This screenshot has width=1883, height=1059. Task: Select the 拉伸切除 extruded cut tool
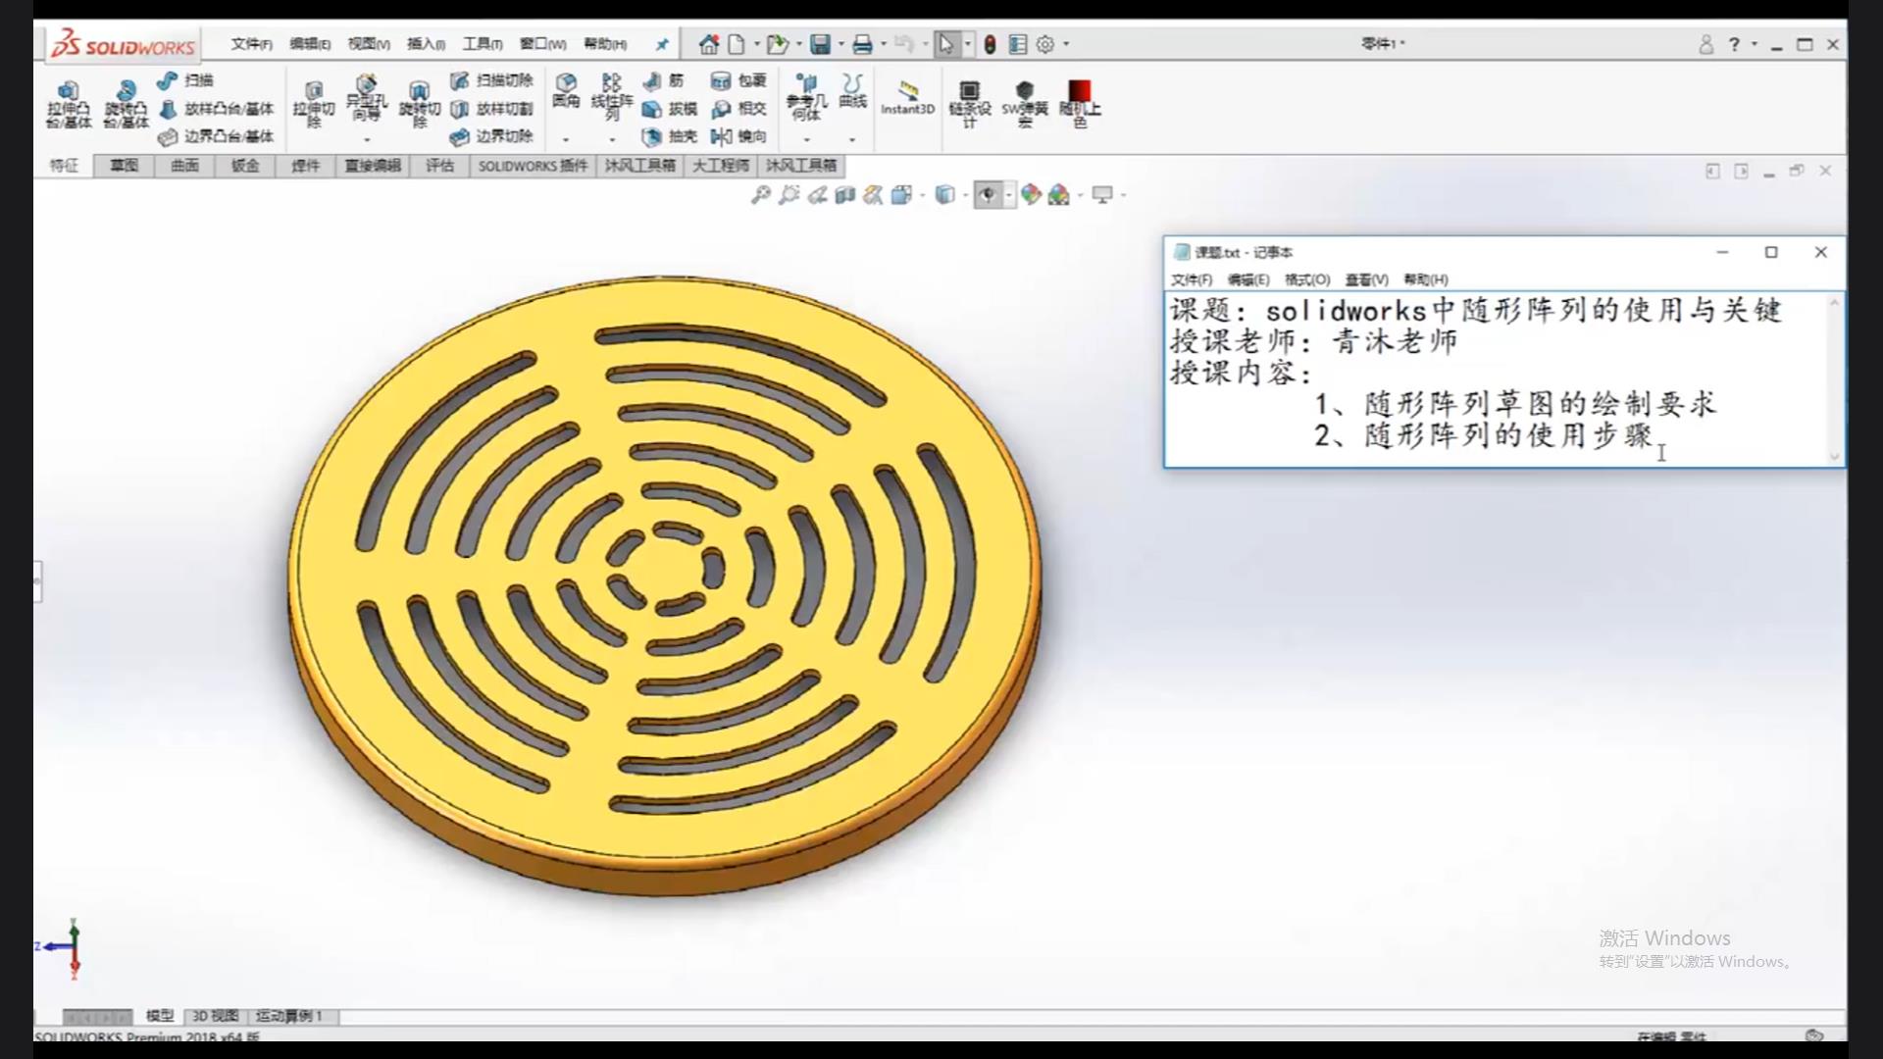coord(314,104)
